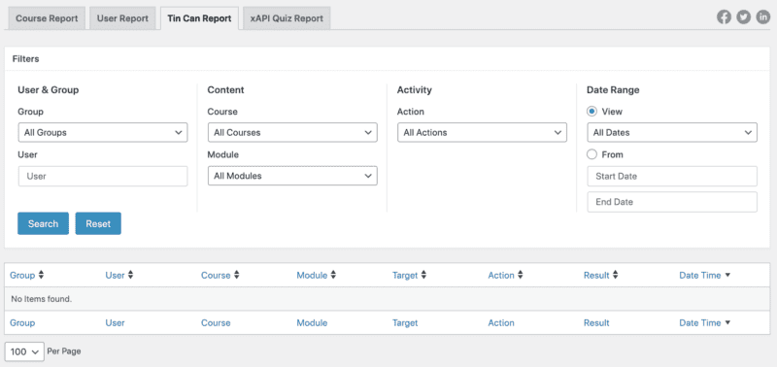
Task: Click the 'Activity' section heading
Action: tap(415, 90)
